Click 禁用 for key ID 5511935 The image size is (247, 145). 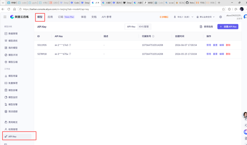point(209,45)
